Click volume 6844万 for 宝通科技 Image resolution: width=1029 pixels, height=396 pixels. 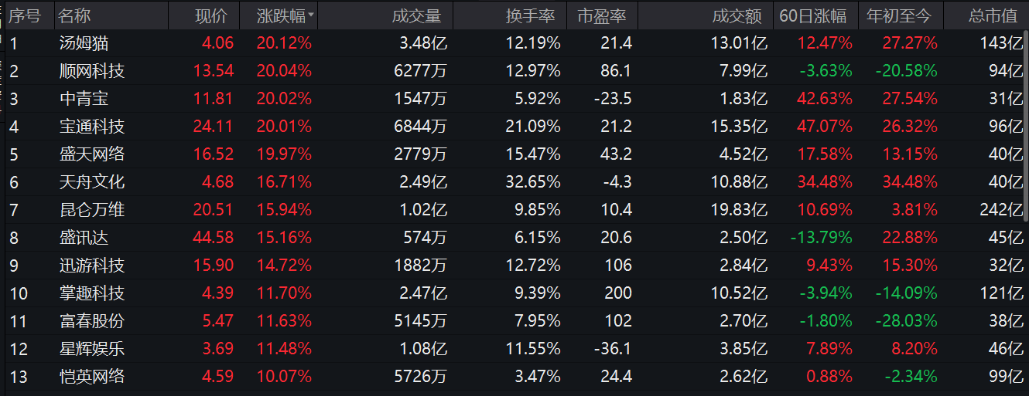pos(420,127)
